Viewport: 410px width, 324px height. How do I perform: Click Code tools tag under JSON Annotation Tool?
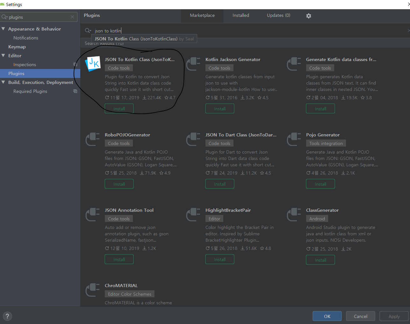[x=119, y=219]
